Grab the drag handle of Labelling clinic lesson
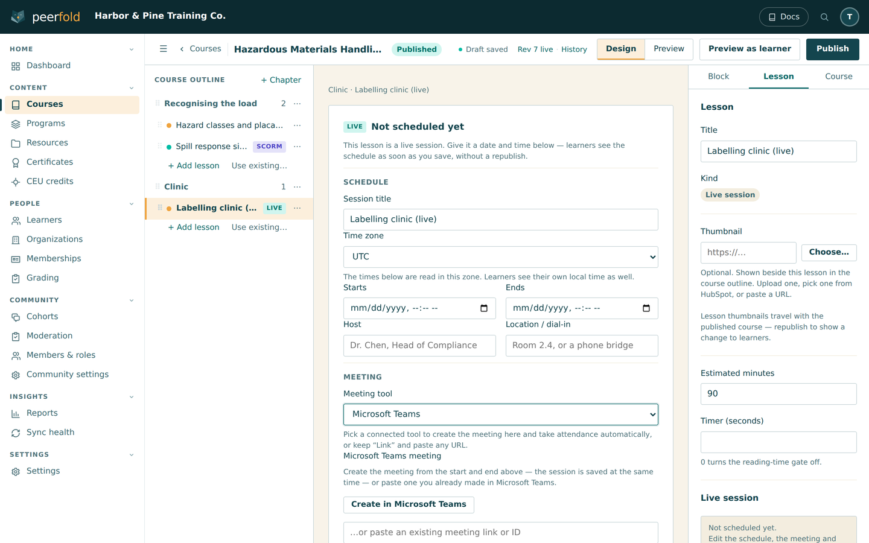The height and width of the screenshot is (543, 869). pos(160,208)
